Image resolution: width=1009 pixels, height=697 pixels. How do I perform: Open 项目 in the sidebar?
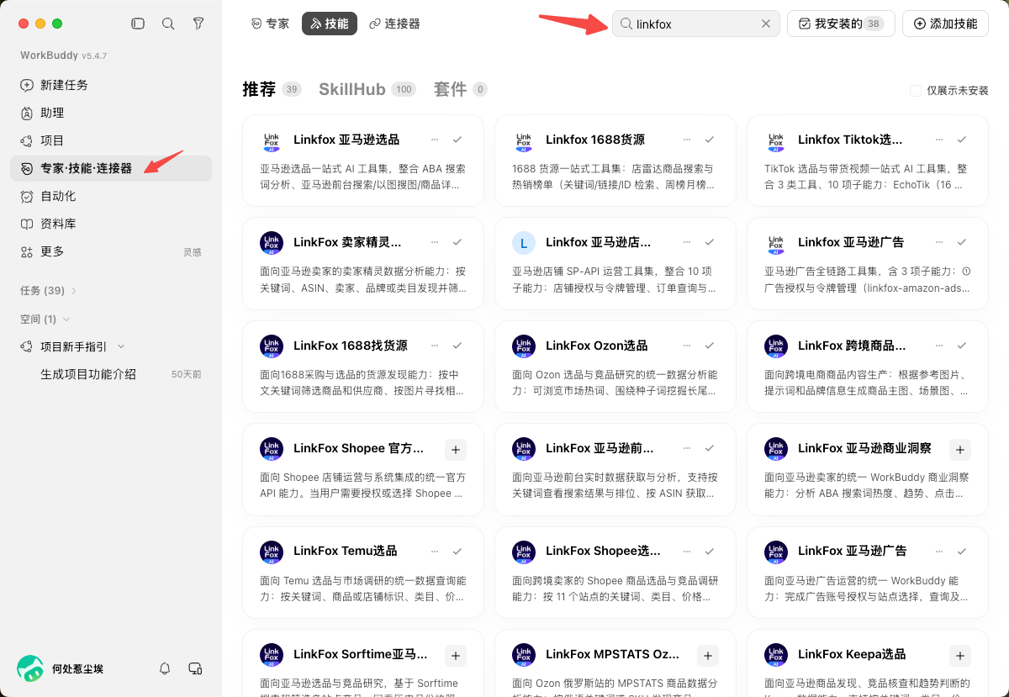pos(111,140)
